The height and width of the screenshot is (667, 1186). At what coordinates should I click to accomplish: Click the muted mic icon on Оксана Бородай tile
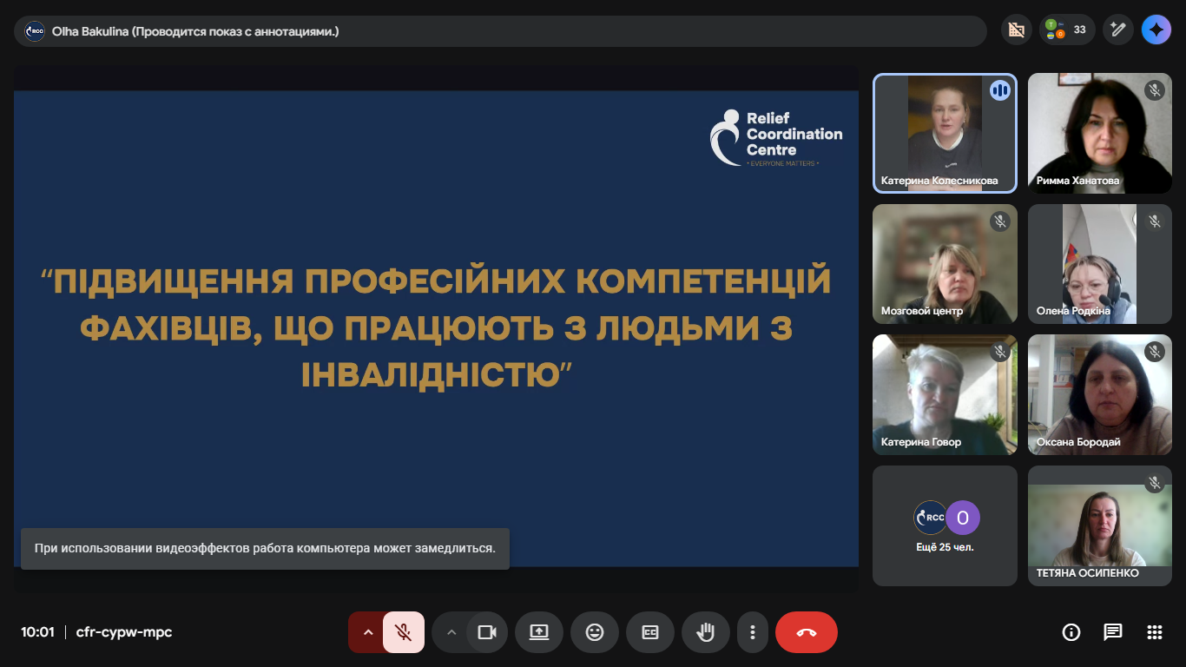coord(1155,352)
